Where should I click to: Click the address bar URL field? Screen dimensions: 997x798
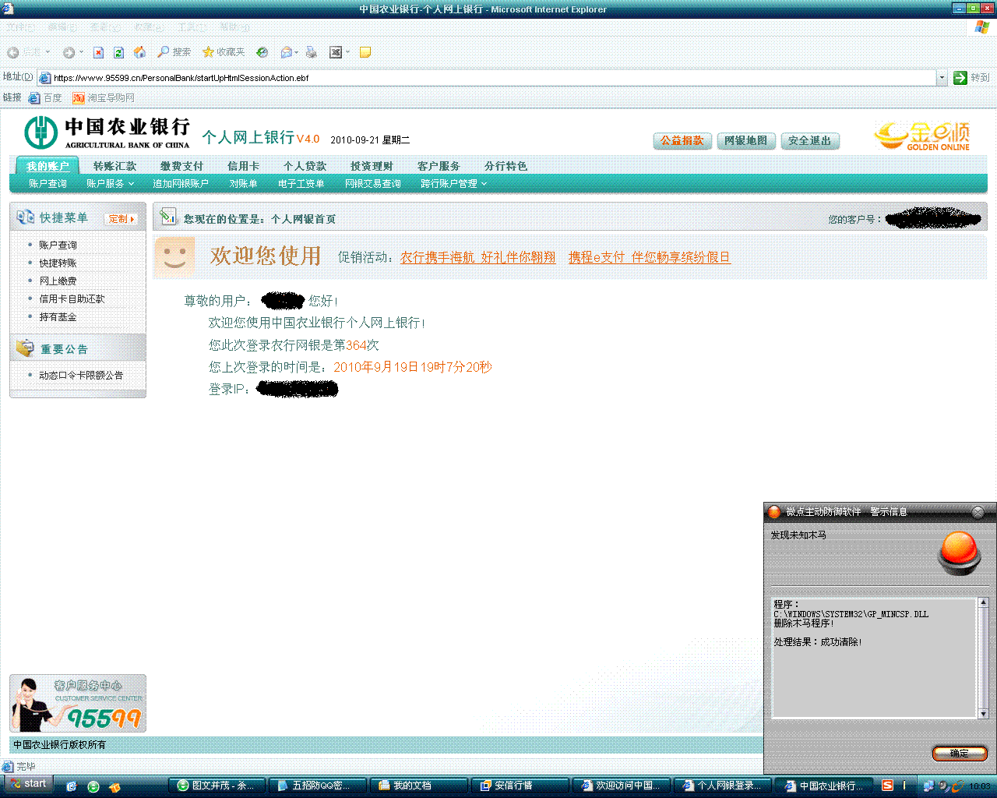[x=487, y=78]
